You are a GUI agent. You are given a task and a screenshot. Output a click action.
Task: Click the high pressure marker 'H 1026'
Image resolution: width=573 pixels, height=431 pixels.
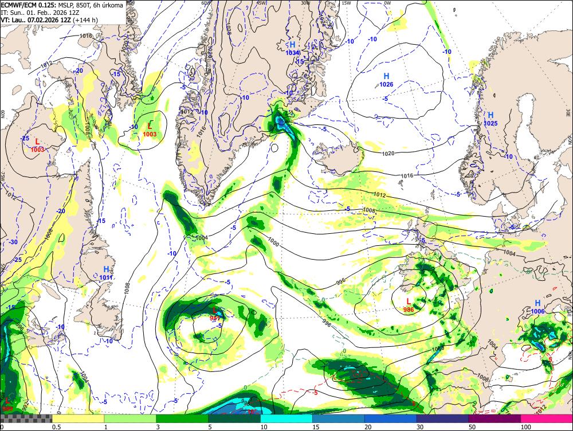386,80
